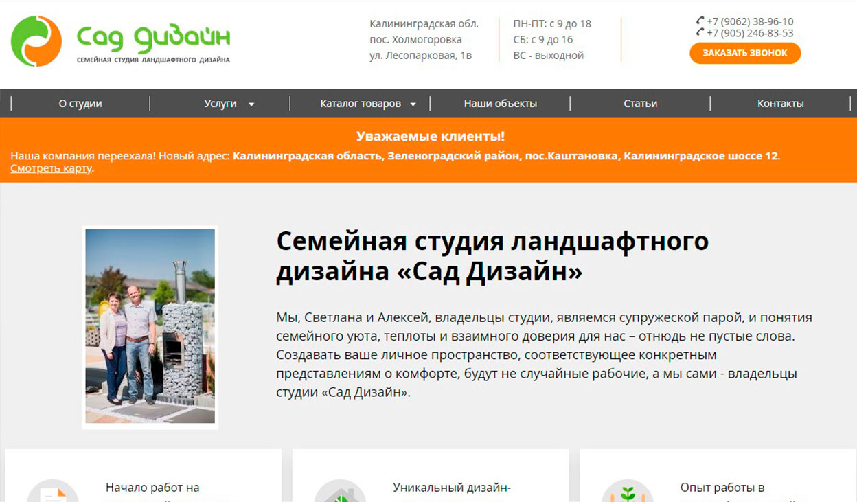The height and width of the screenshot is (502, 857).
Task: Open the Каталог товаров menu item
Action: 361,104
